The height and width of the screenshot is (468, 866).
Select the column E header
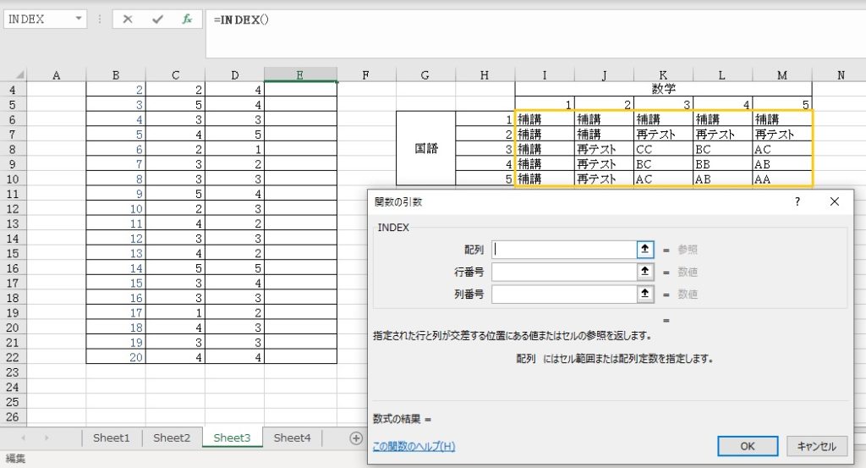(300, 75)
